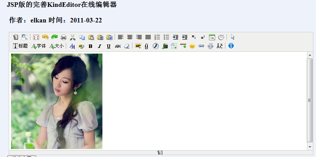
Task: Undo the last edit
Action: [45, 37]
